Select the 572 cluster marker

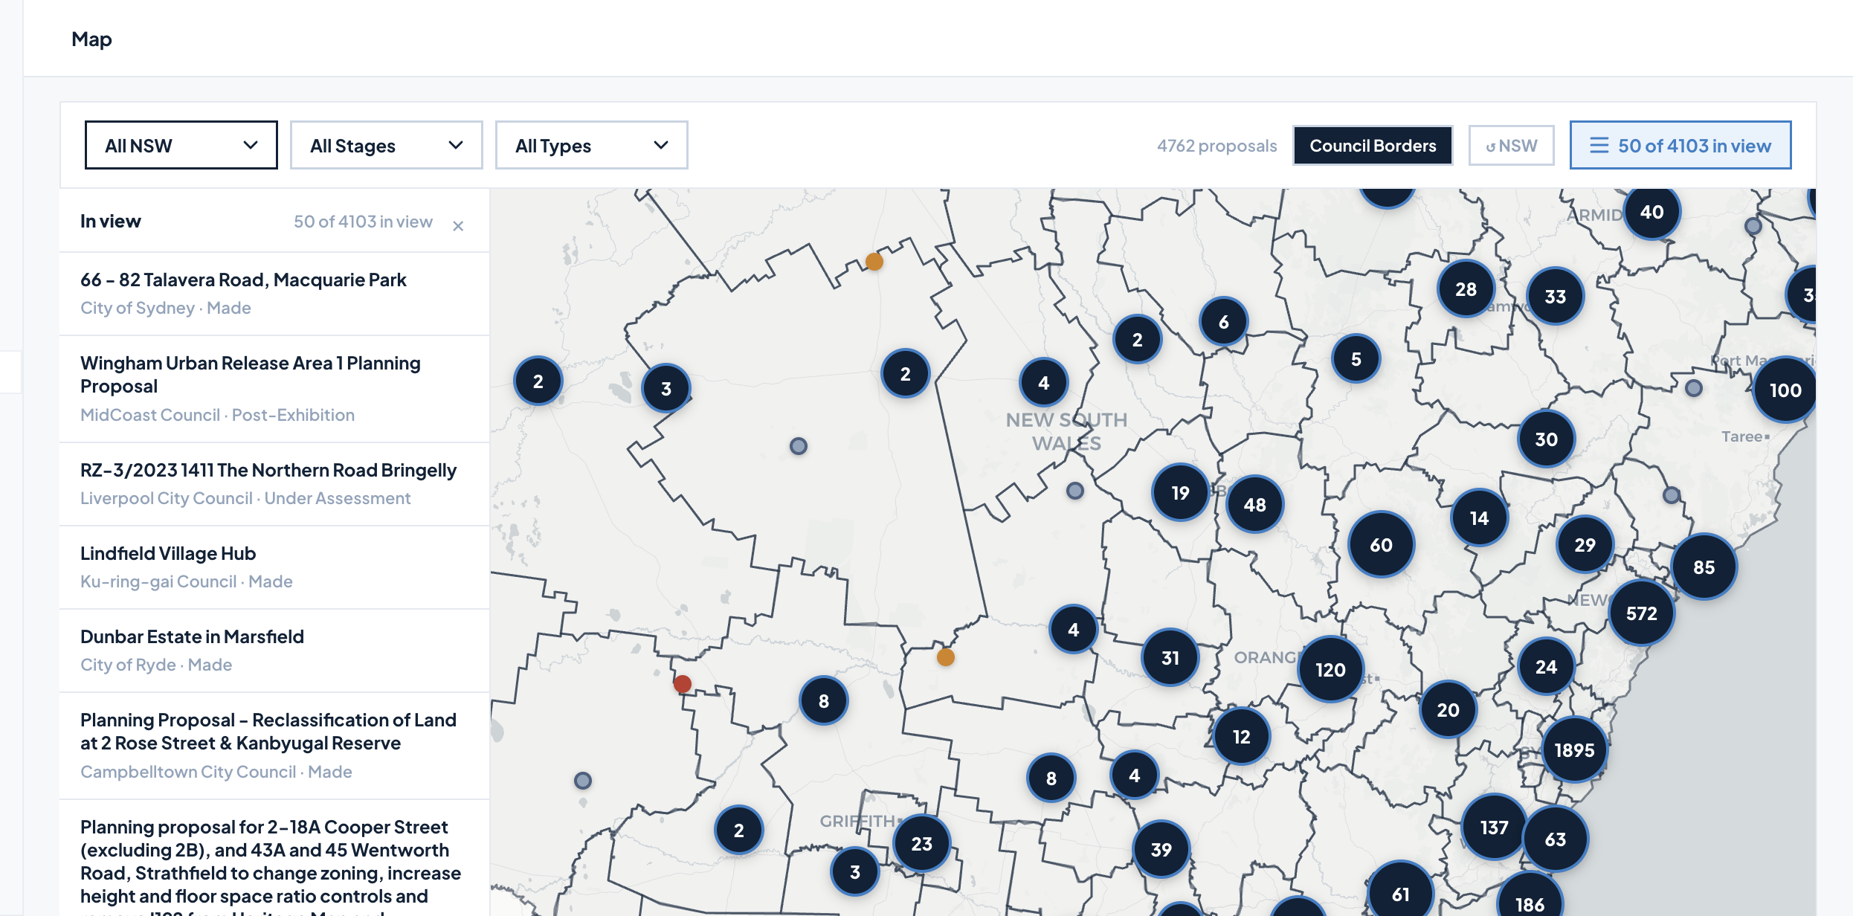click(x=1641, y=613)
